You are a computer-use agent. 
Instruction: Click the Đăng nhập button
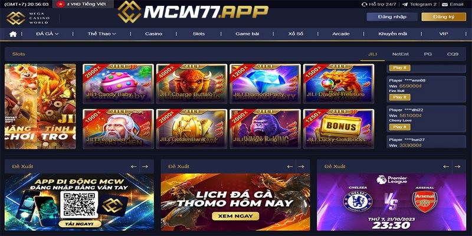pos(392,17)
